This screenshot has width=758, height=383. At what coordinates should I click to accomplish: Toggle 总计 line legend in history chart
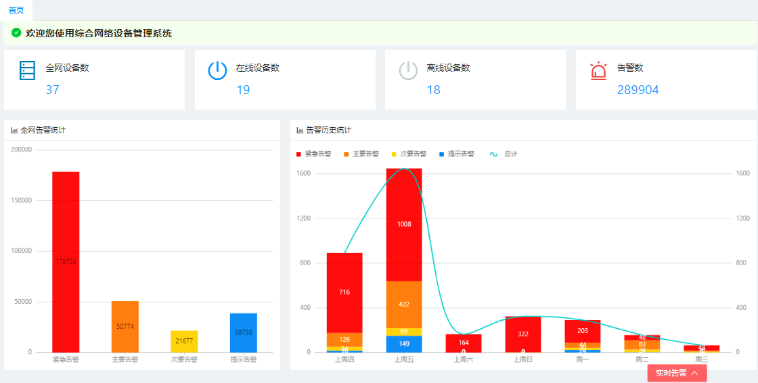click(504, 154)
